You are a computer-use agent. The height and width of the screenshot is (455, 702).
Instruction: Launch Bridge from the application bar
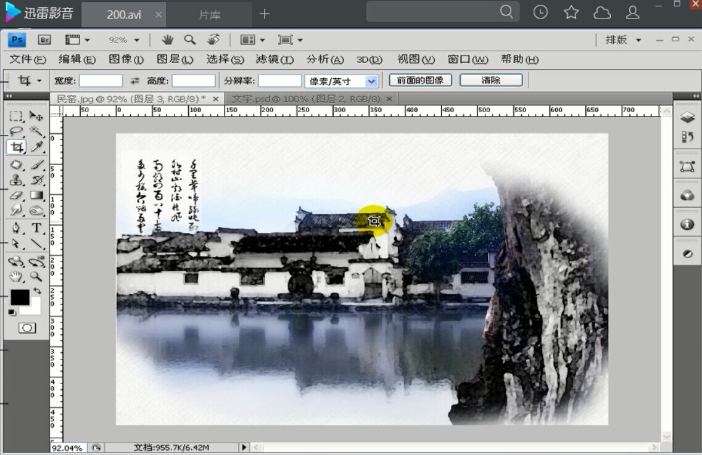[44, 39]
